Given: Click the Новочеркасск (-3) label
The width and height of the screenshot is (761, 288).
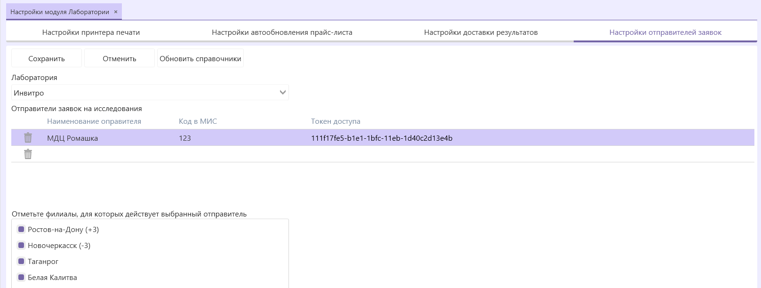Looking at the screenshot, I should [x=59, y=246].
